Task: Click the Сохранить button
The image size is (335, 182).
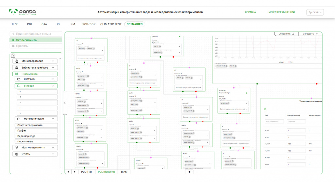Action: click(286, 34)
